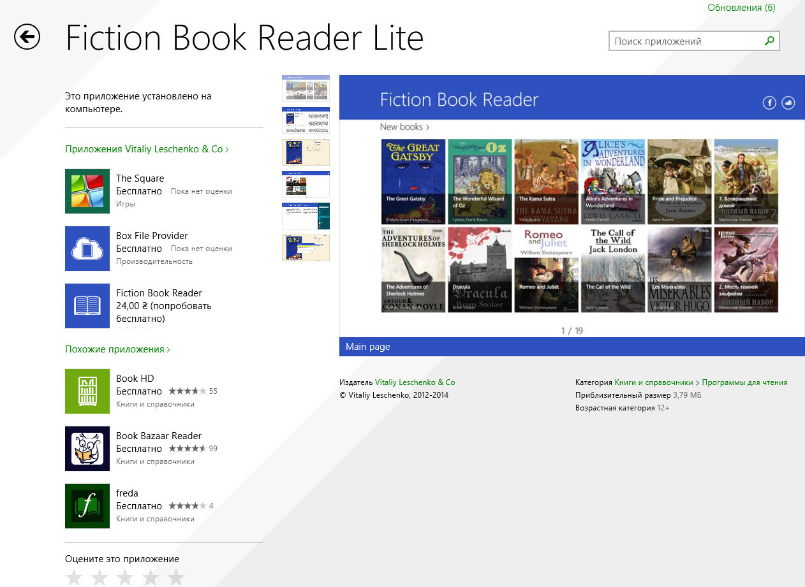Click The Kama Sutra book cover
Viewport: 805px width, 587px height.
pyautogui.click(x=547, y=182)
